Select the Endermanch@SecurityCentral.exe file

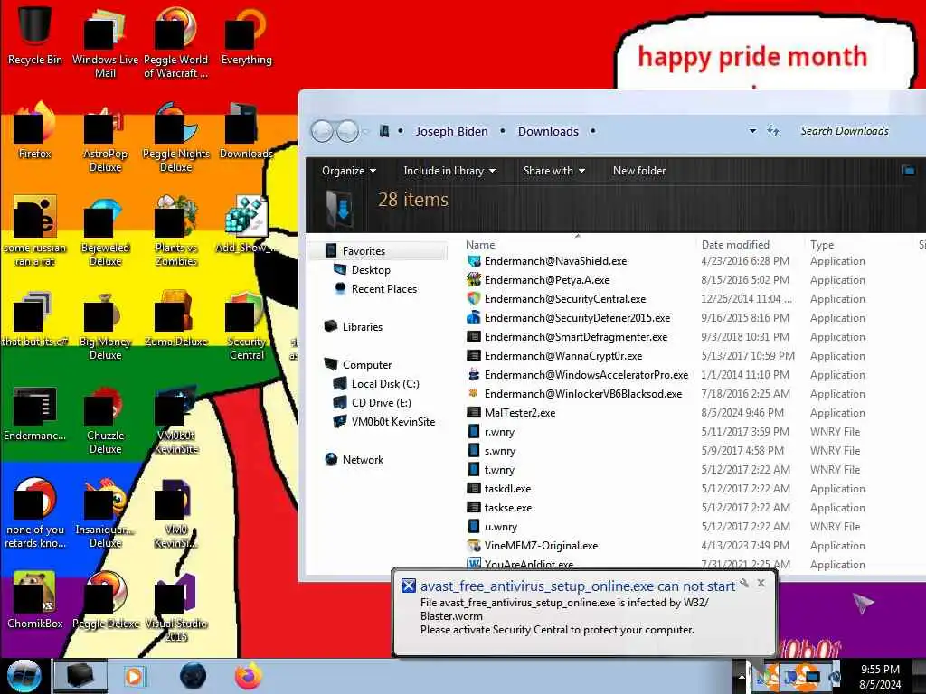click(x=564, y=298)
